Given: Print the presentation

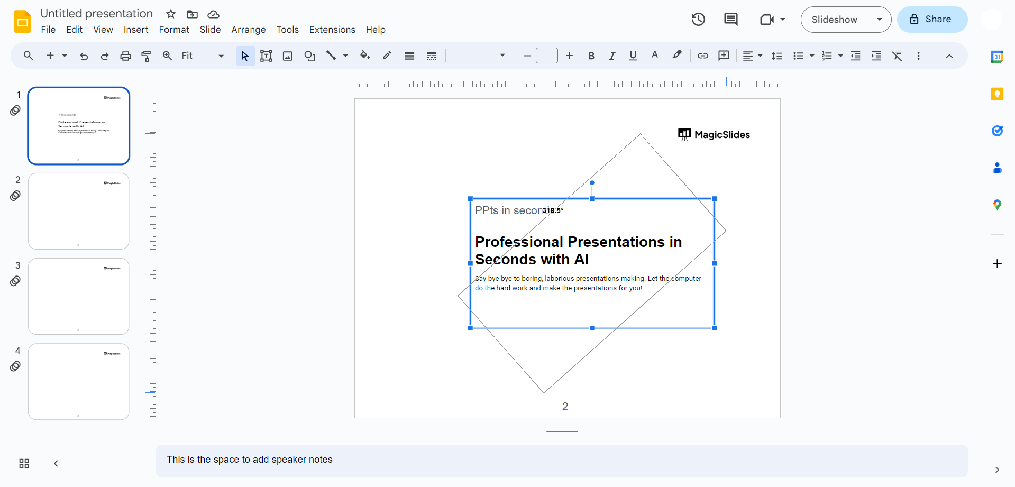Looking at the screenshot, I should coord(125,56).
